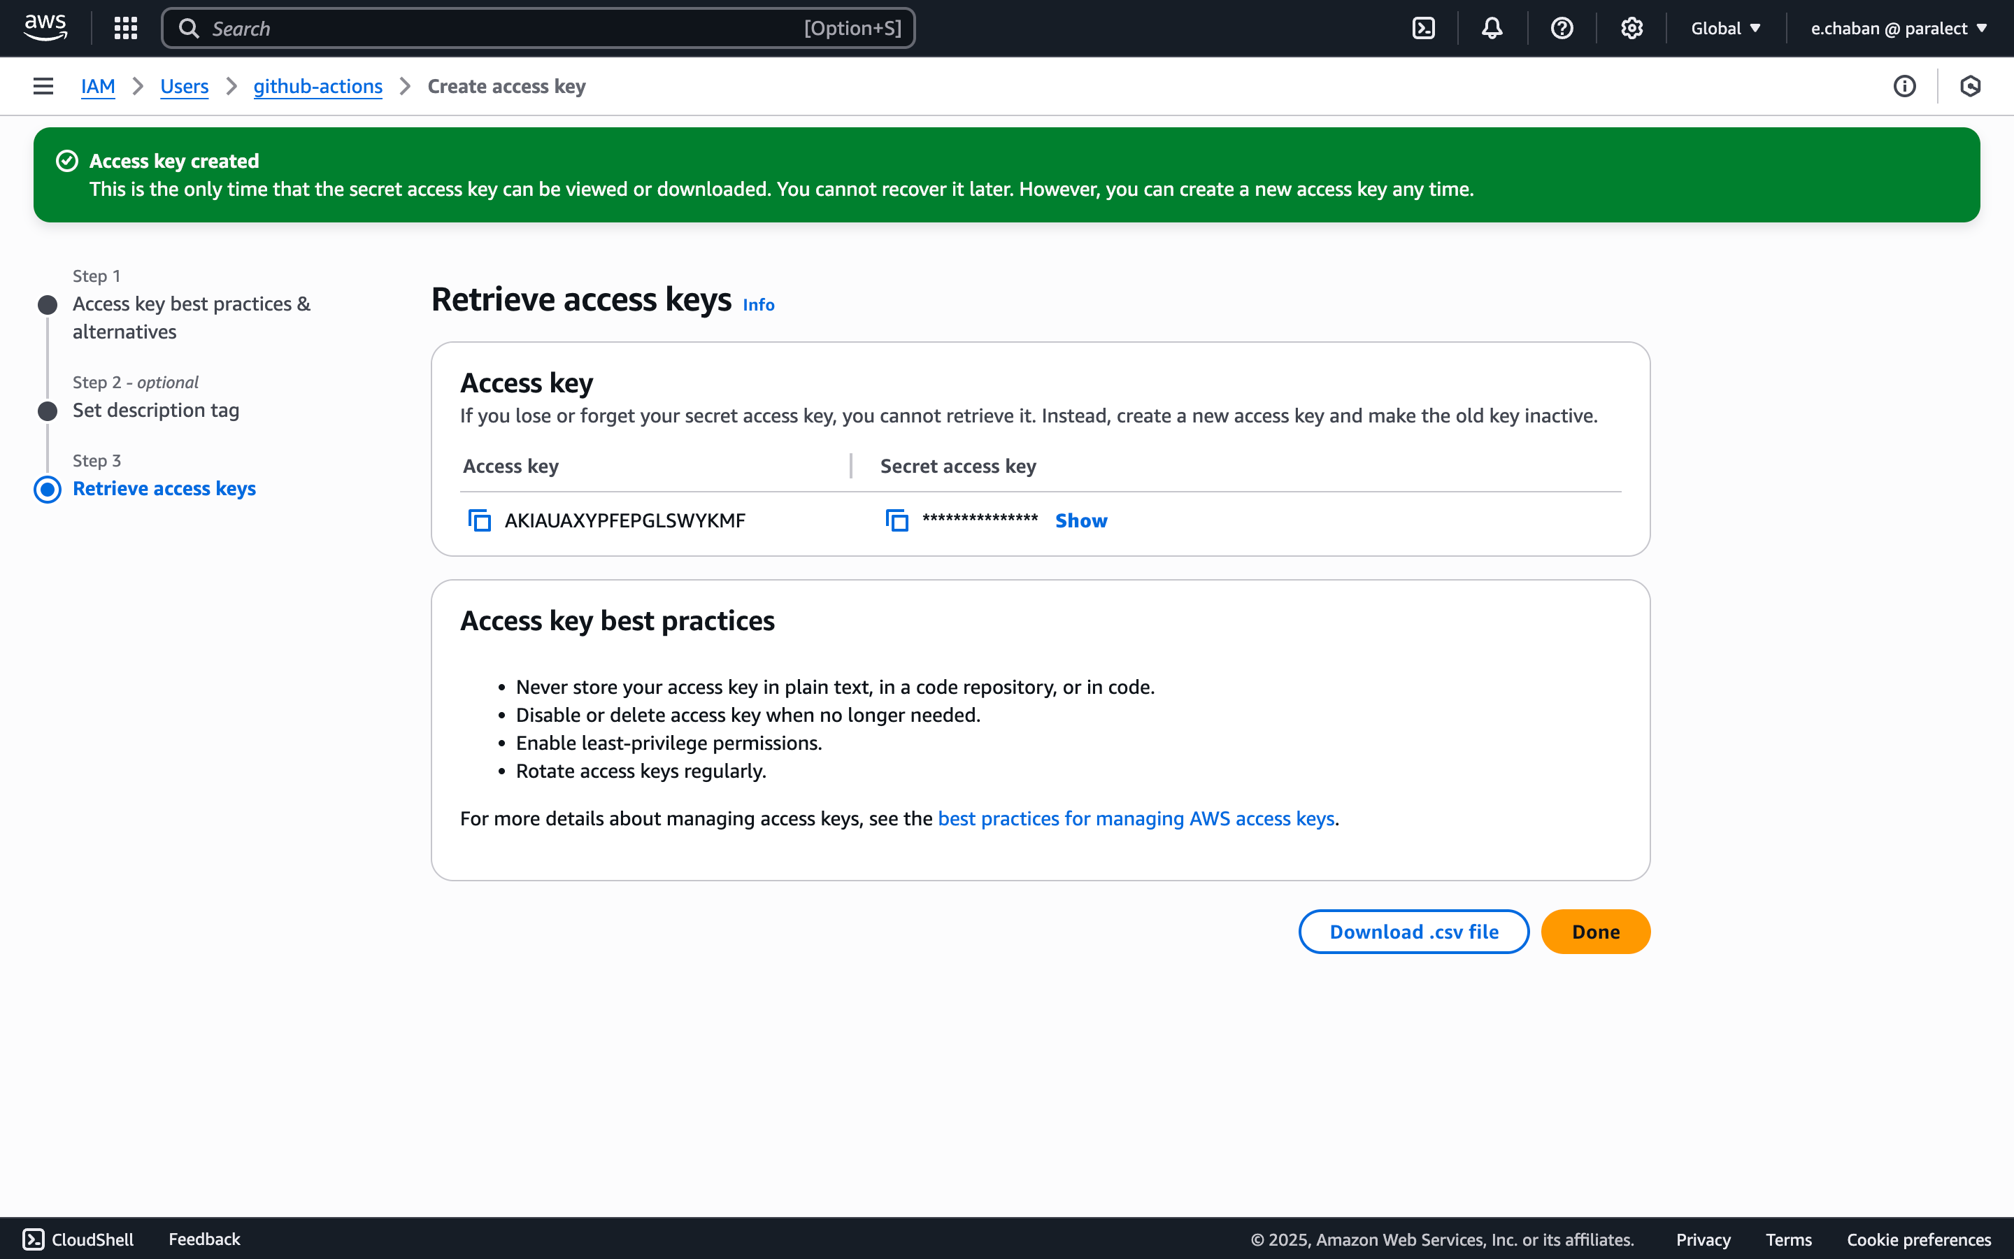
Task: Open the Info link beside the heading
Action: [758, 305]
